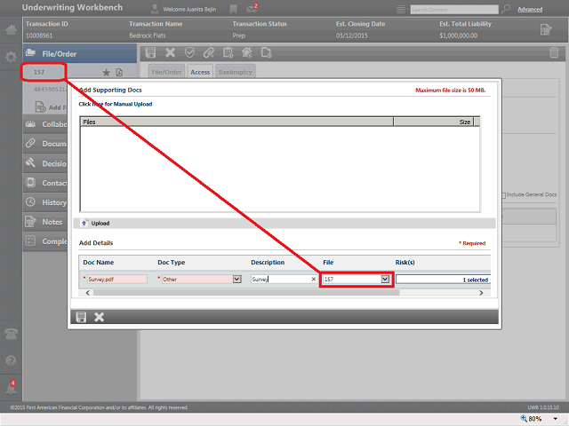Viewport: 569px width, 426px height.
Task: Click the trash delete icon
Action: [554, 52]
